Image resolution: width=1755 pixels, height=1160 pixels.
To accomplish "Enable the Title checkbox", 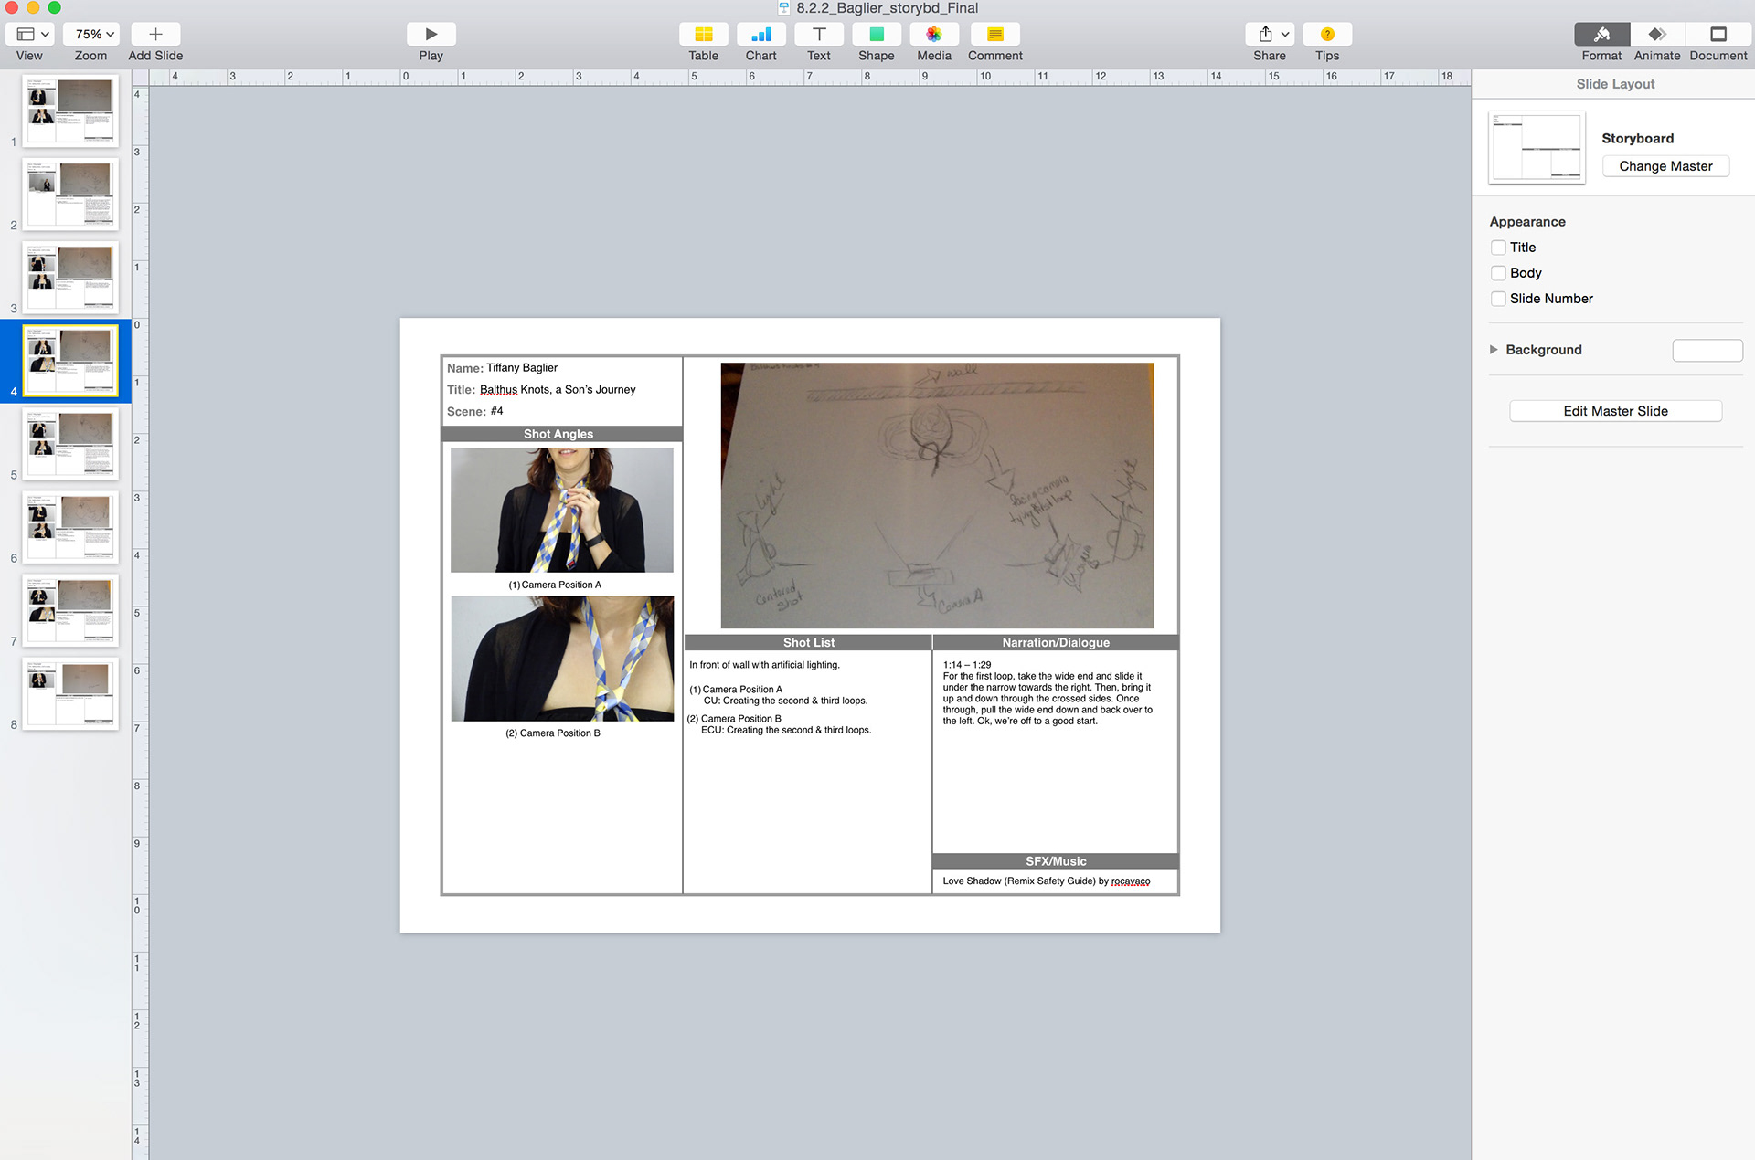I will click(1498, 248).
